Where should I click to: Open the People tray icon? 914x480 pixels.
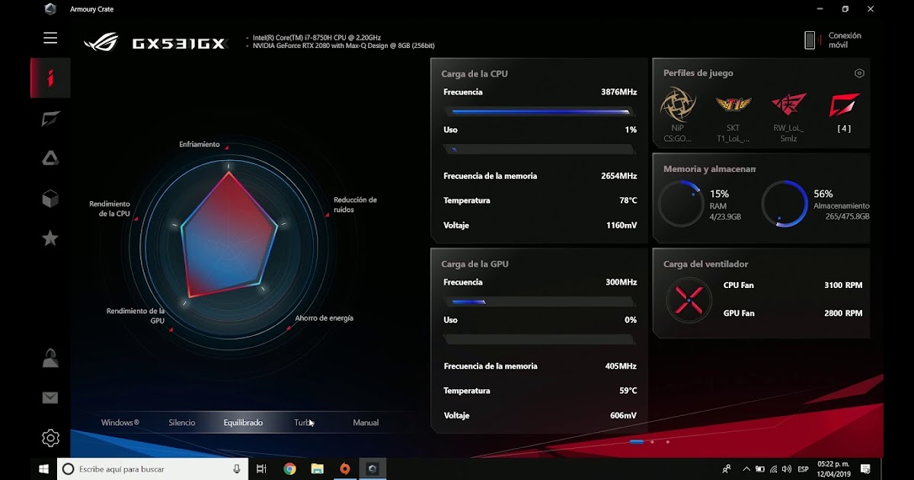[x=727, y=469]
